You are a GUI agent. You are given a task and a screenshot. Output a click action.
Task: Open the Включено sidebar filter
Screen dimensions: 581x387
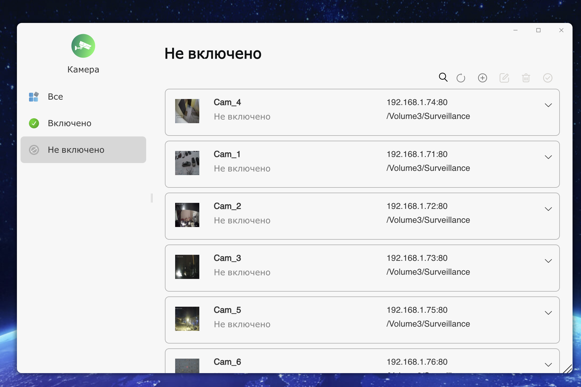coord(69,123)
